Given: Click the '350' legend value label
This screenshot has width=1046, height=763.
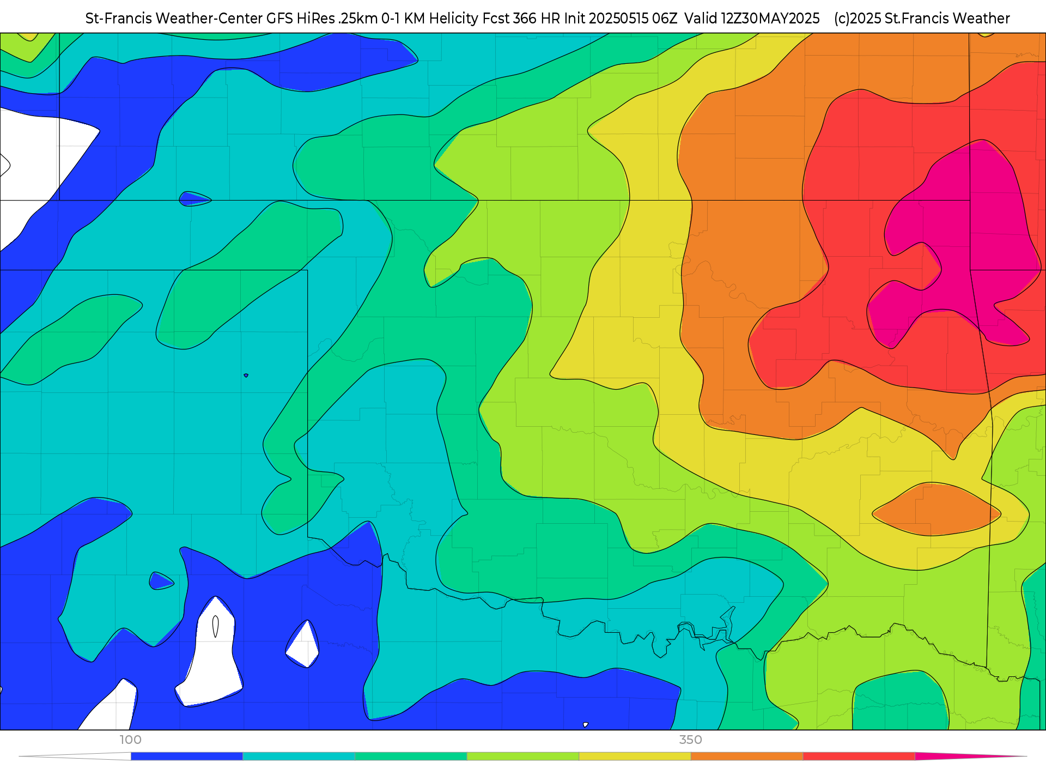Looking at the screenshot, I should tap(691, 740).
